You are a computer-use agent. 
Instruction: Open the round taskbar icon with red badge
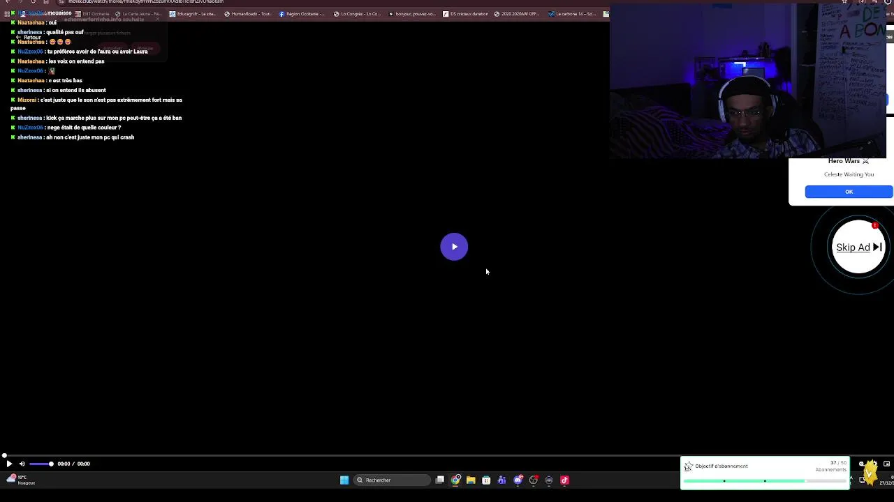534,480
